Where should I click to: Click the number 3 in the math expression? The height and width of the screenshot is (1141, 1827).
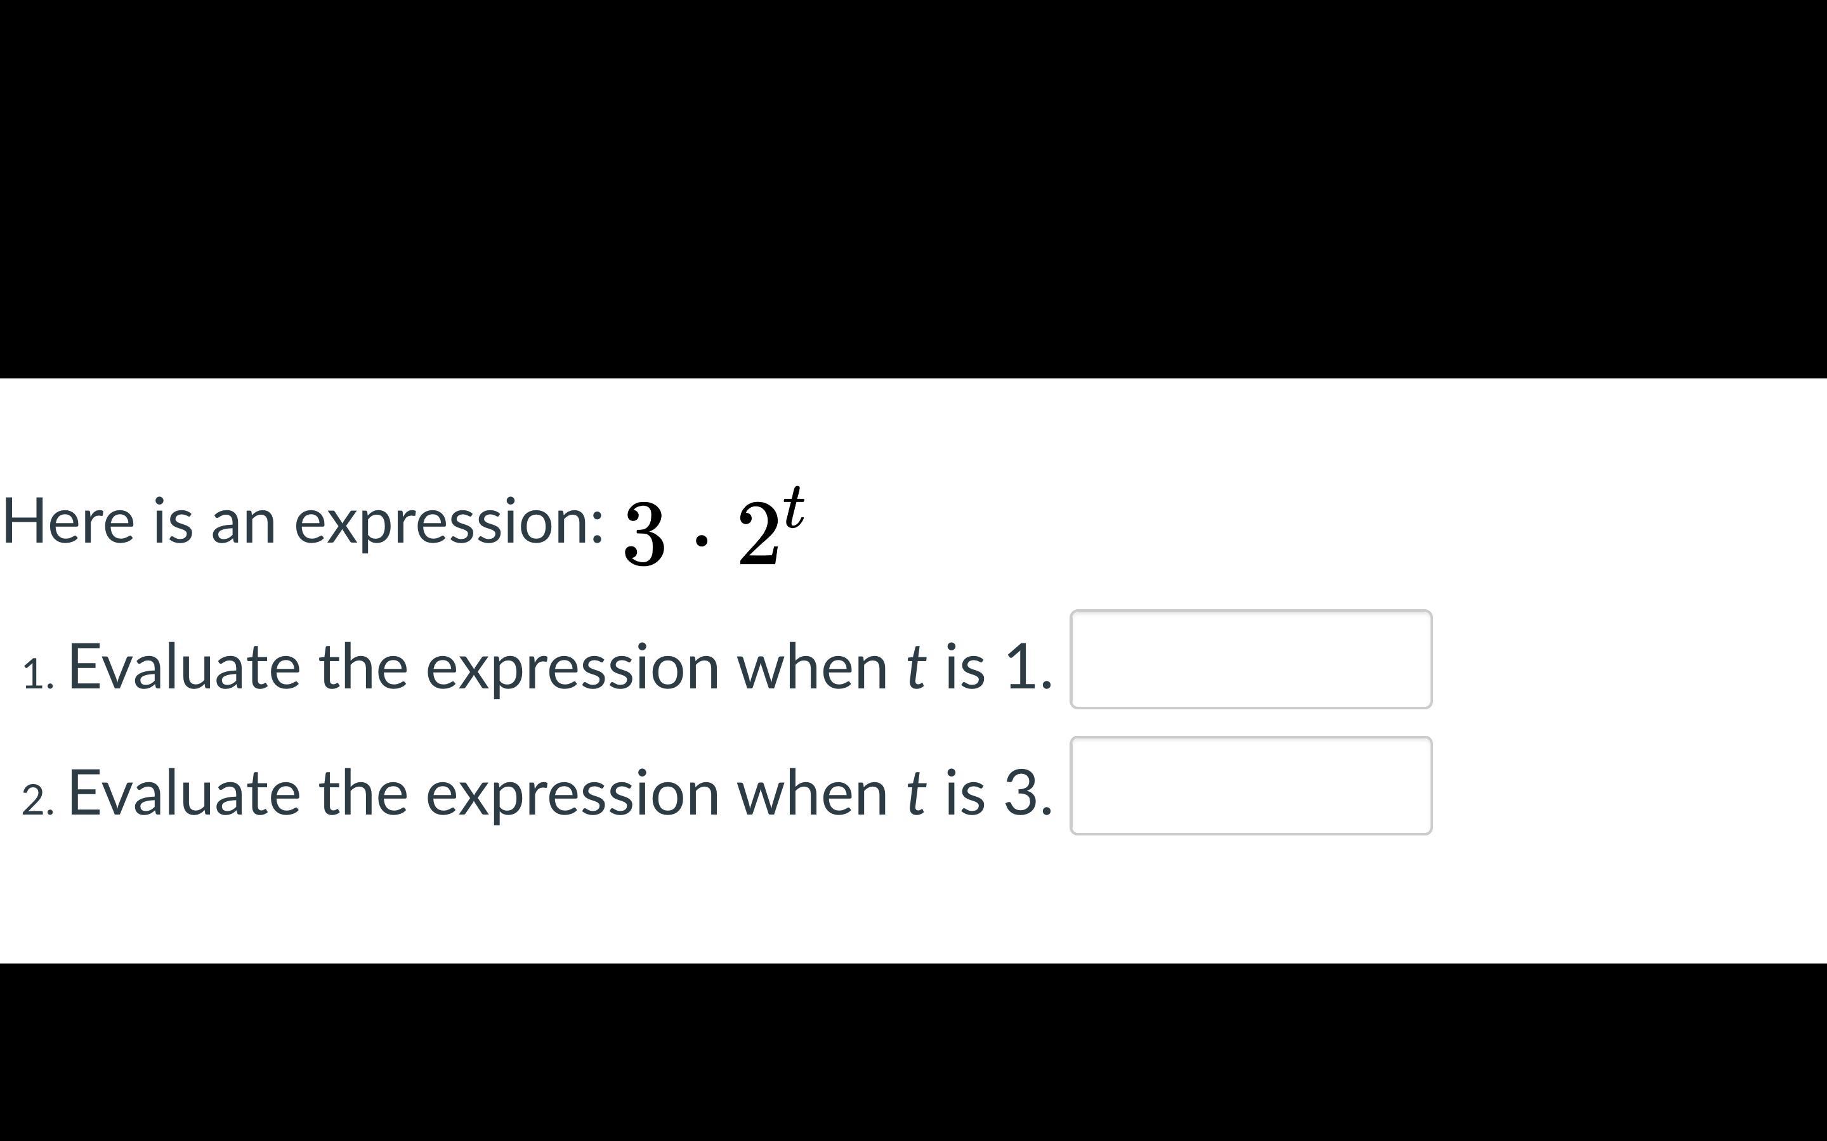645,534
